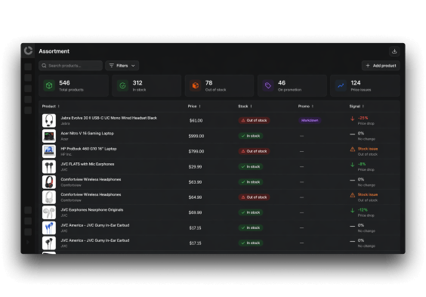The height and width of the screenshot is (297, 426).
Task: Select HP ProBook 460 G10 Laptop name
Action: click(x=88, y=149)
